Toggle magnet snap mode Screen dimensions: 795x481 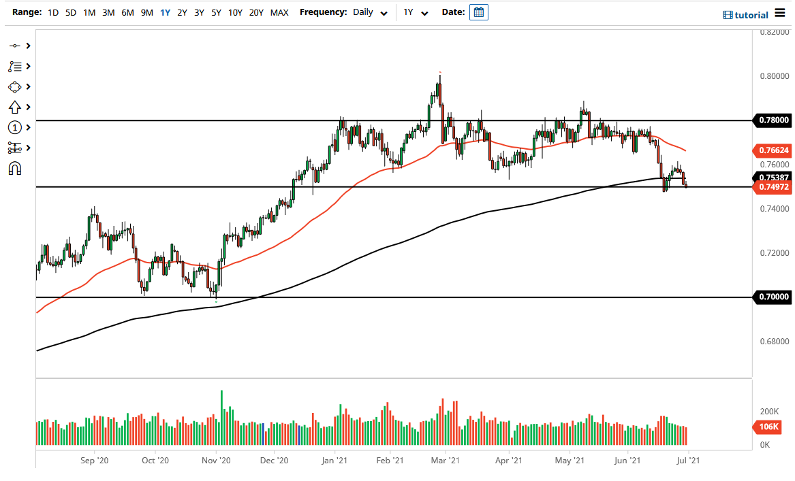click(x=15, y=168)
